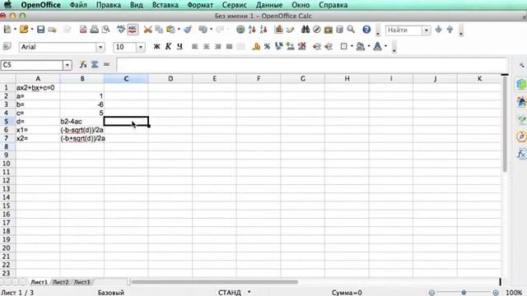Open the page preview magnifier icon

pos(106,30)
